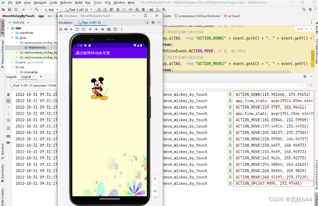Click logcat screen record video icon

tap(8, 142)
